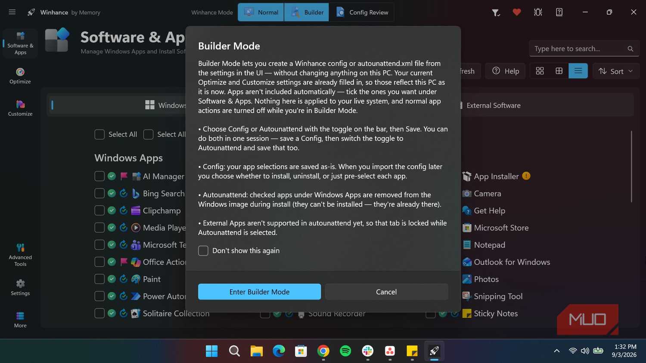Viewport: 646px width, 363px height.
Task: Click the Photos app icon
Action: tap(467, 279)
